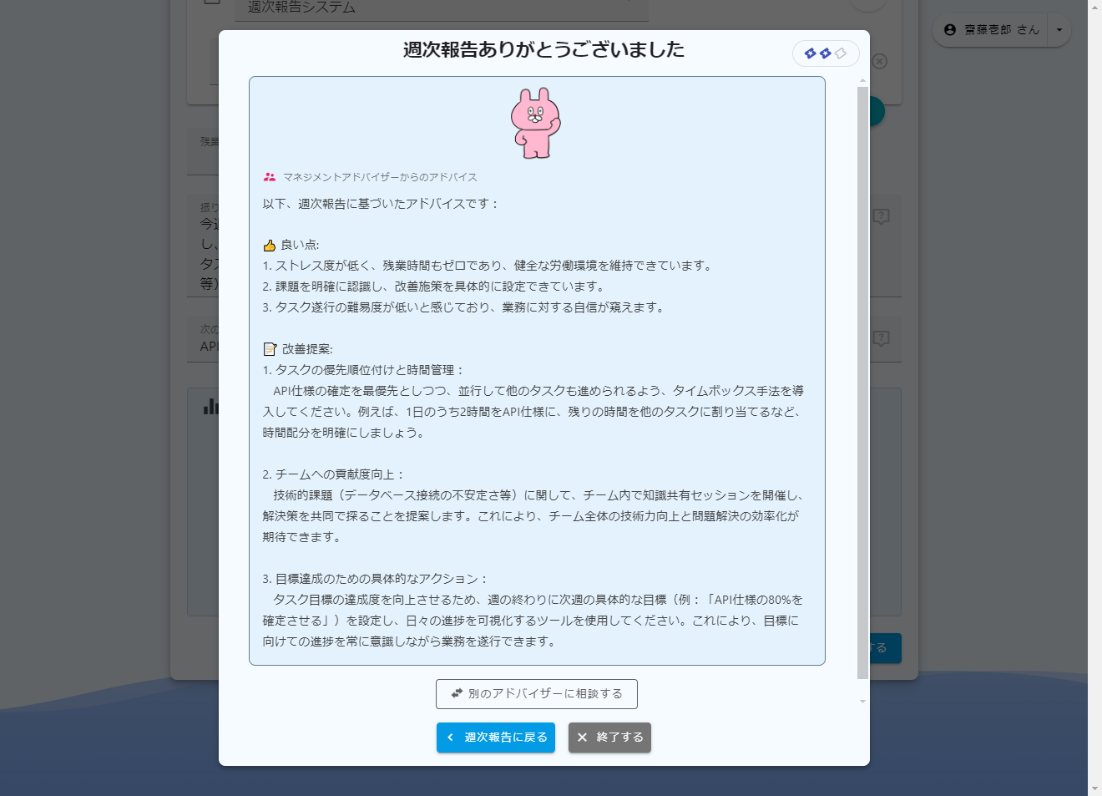Click the page scrollbar up arrow
Image resolution: width=1102 pixels, height=796 pixels.
click(x=1094, y=7)
